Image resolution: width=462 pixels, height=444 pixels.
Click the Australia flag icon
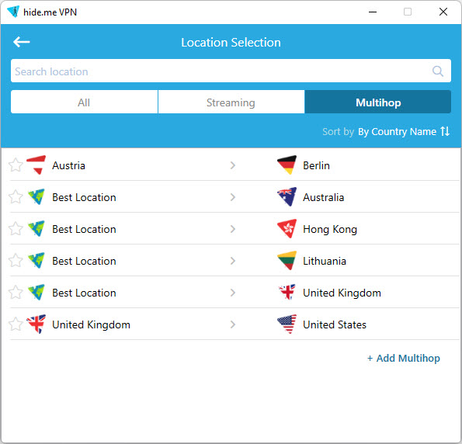point(287,197)
